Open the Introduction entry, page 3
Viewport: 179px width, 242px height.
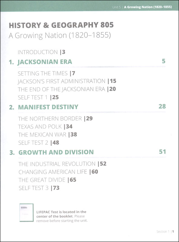click(41, 52)
